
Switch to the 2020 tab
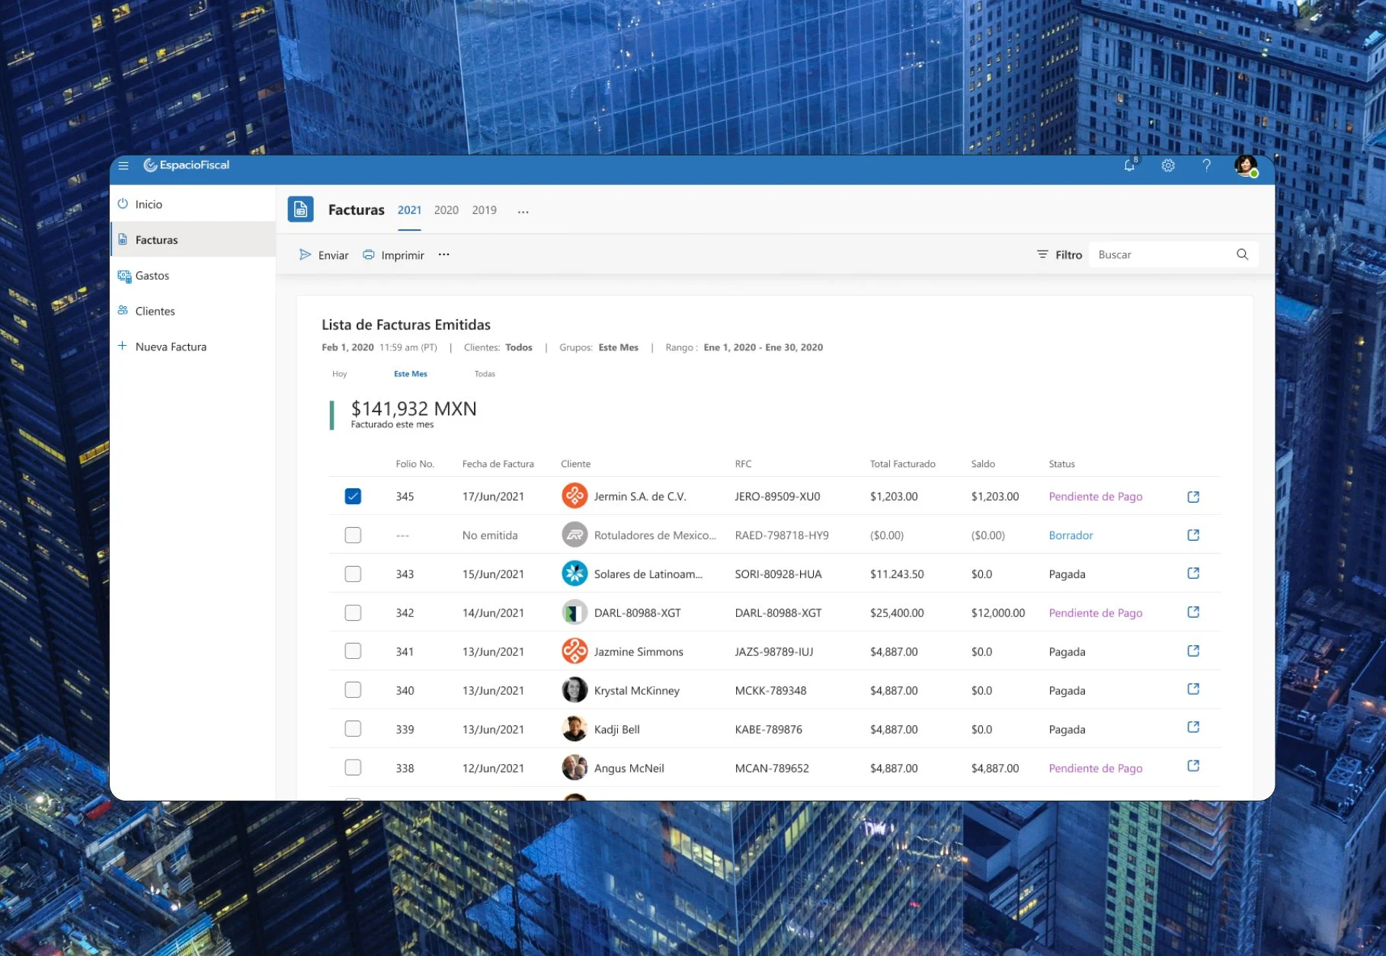pyautogui.click(x=446, y=210)
